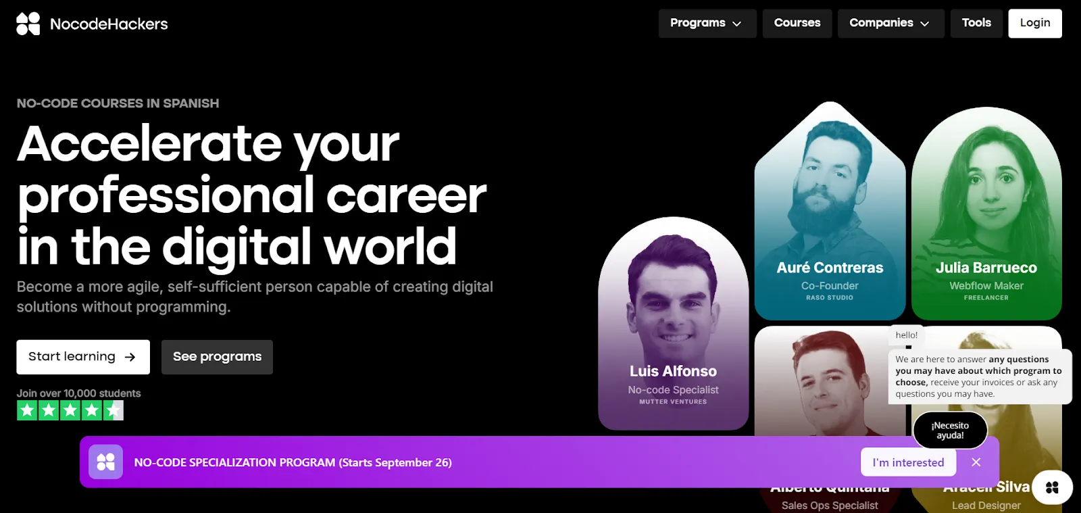
Task: Click the Login button
Action: pos(1035,23)
